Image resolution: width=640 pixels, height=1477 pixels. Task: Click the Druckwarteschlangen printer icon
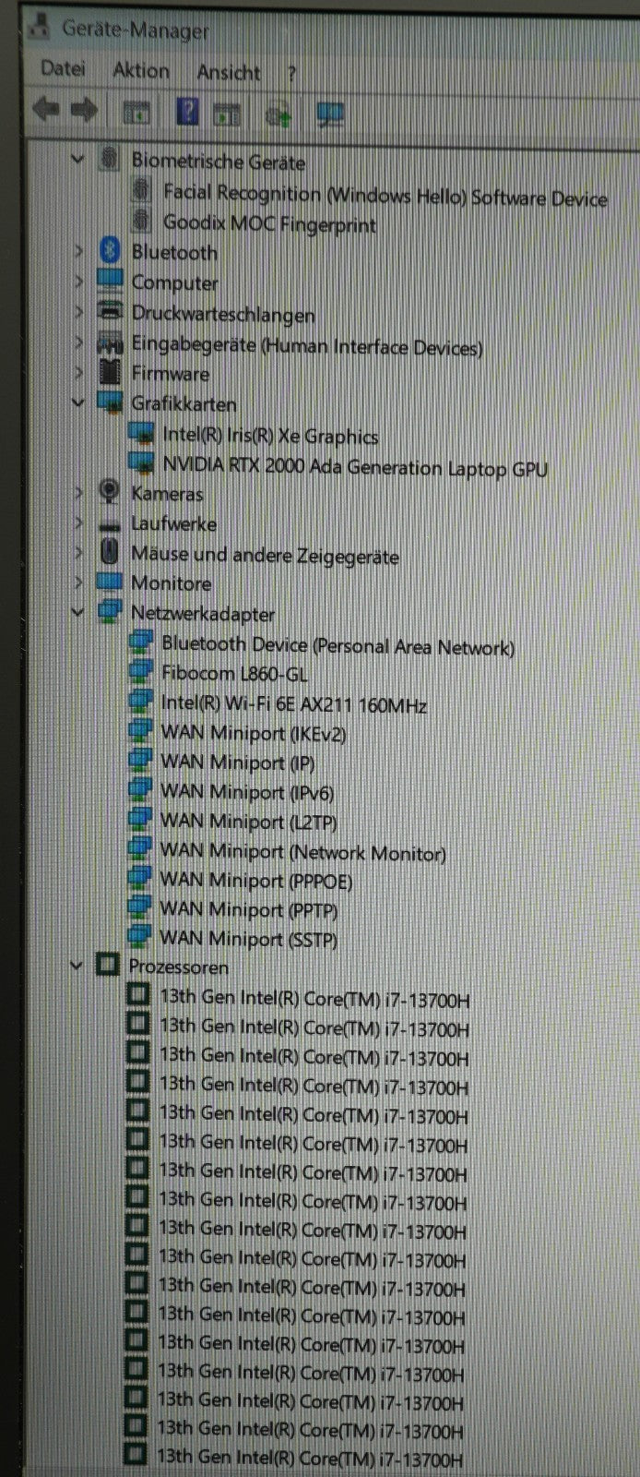[x=110, y=311]
